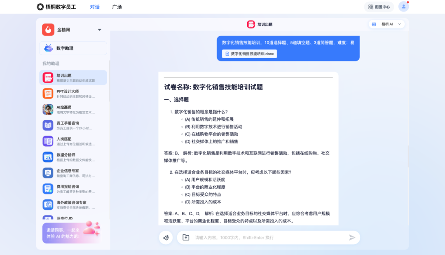Click option (A) 用户规模和活跃度
The height and width of the screenshot is (255, 445).
[x=205, y=180]
